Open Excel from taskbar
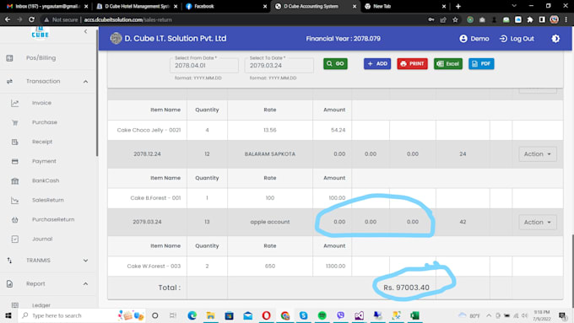This screenshot has width=574, height=323. point(414,315)
